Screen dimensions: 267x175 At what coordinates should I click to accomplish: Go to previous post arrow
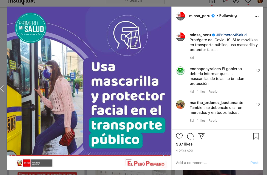2,89
